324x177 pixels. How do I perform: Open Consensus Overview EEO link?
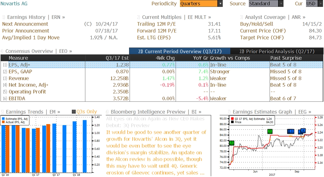pyautogui.click(x=39, y=51)
